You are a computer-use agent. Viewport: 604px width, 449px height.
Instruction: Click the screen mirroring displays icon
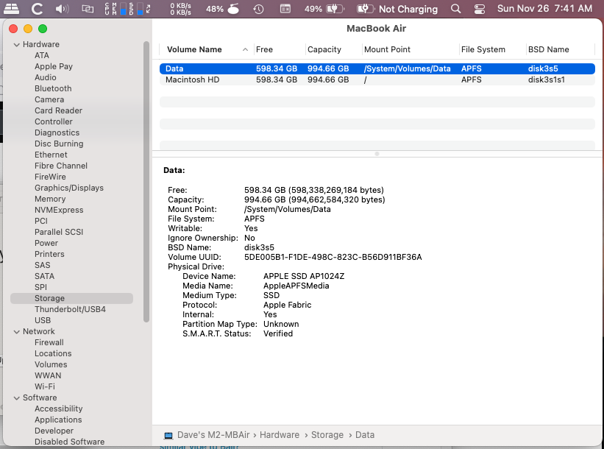(x=88, y=9)
